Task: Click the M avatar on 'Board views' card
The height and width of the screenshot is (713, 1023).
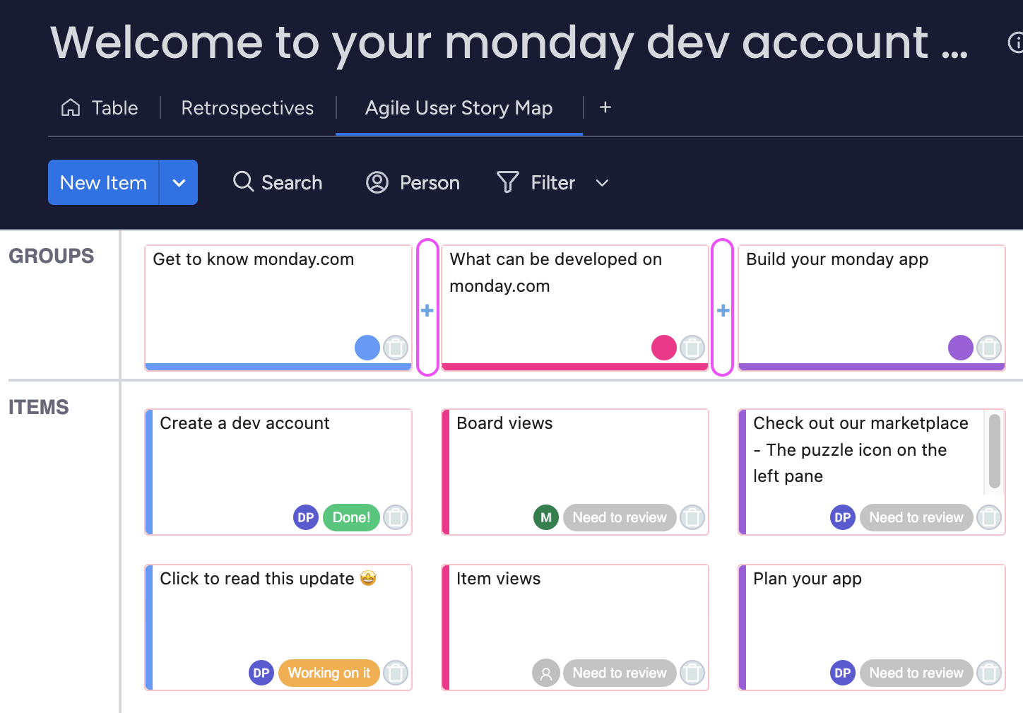Action: point(546,517)
